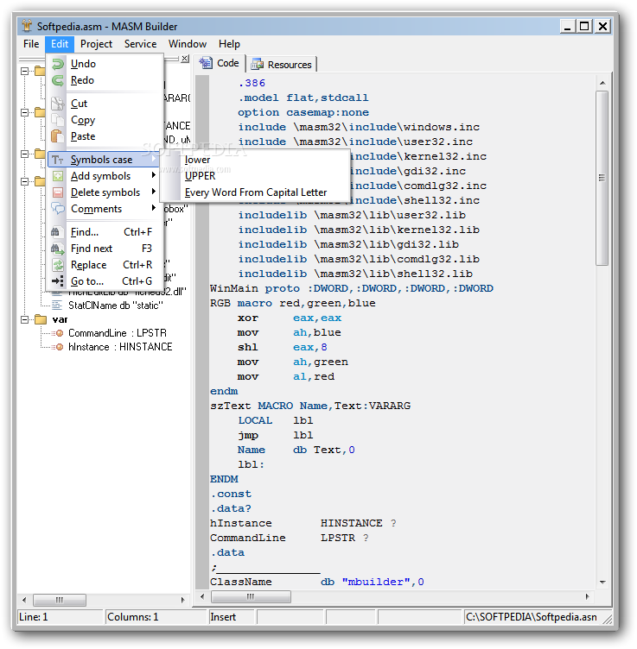The width and height of the screenshot is (637, 649).
Task: Open the Window menu
Action: (x=188, y=44)
